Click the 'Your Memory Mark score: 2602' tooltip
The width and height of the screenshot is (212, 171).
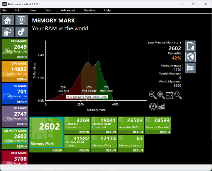pyautogui.click(x=87, y=97)
